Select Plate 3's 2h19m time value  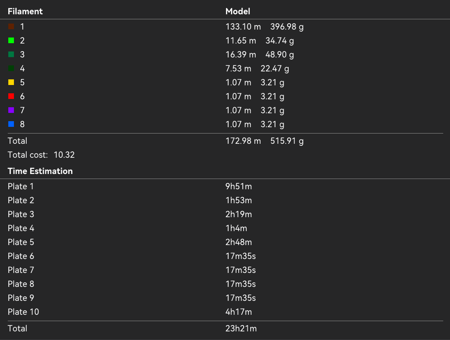pos(239,214)
